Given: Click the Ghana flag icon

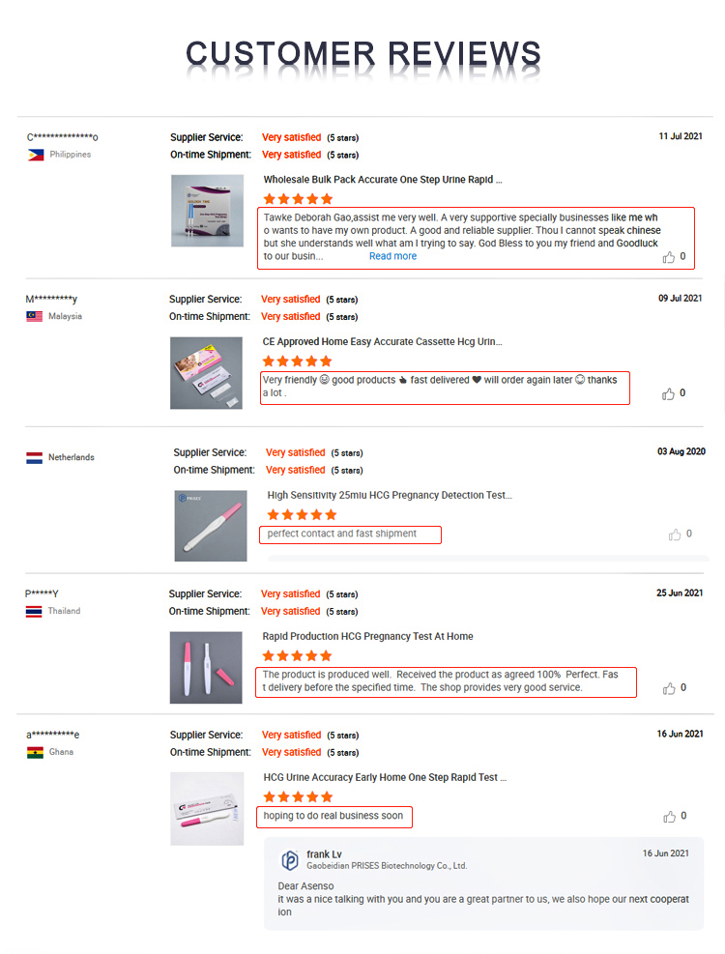Looking at the screenshot, I should pyautogui.click(x=36, y=752).
